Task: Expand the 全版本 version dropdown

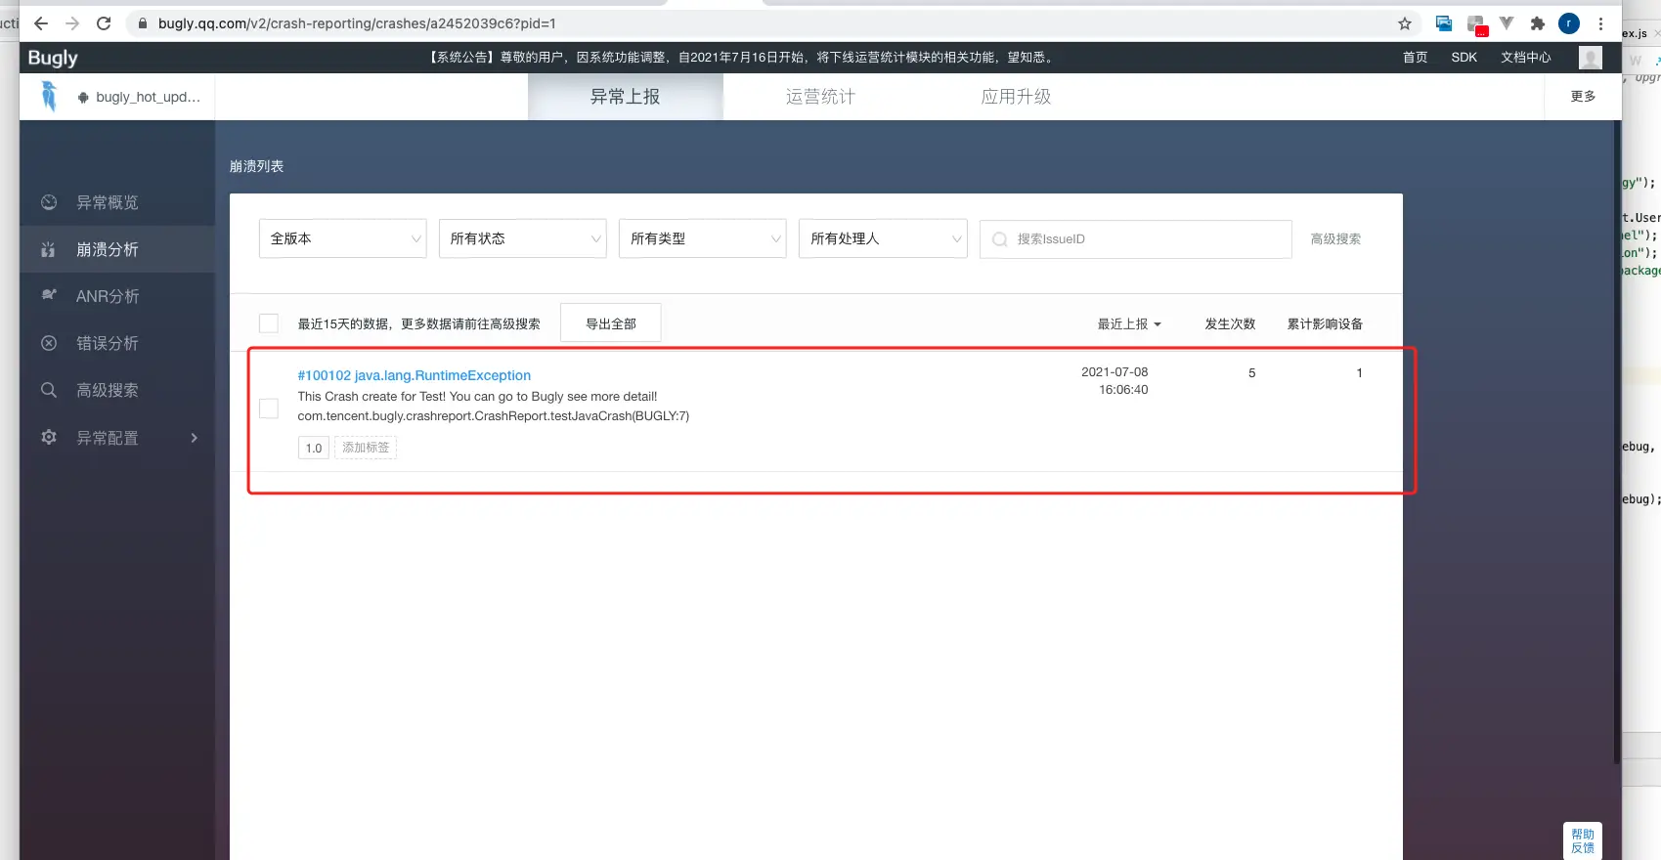Action: [343, 238]
